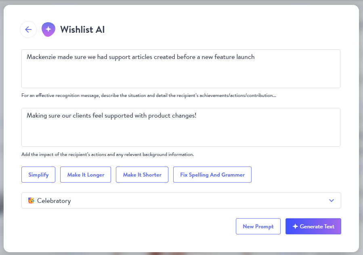Go back using the left arrow icon
This screenshot has width=363, height=255.
point(28,30)
